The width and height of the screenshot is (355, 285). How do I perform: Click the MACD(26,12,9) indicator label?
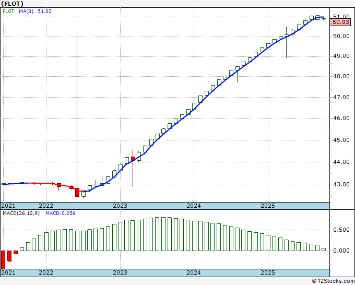pyautogui.click(x=21, y=213)
